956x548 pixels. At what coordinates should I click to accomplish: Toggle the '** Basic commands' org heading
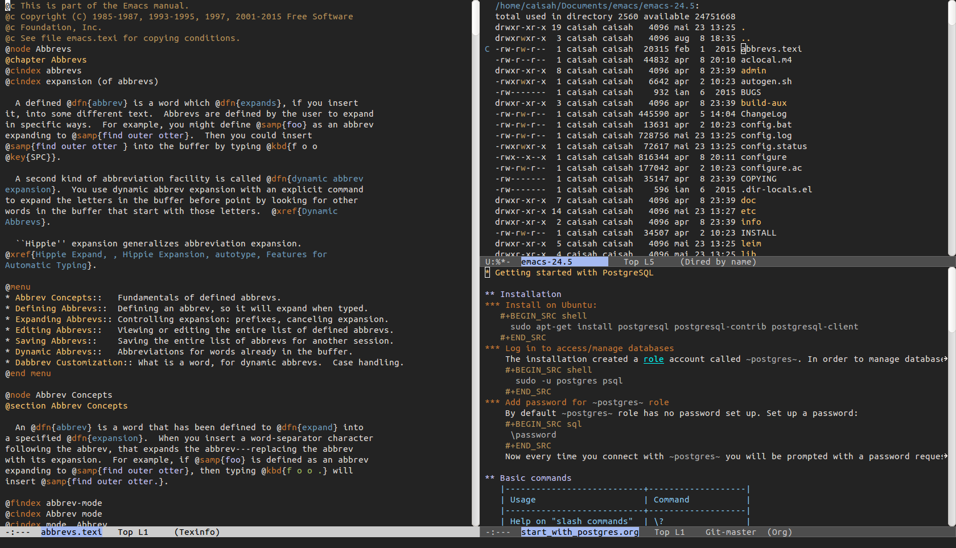528,478
